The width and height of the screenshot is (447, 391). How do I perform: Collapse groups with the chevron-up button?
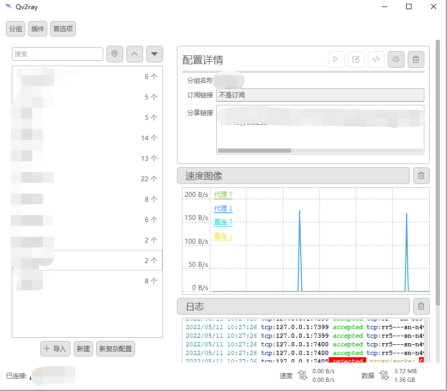(x=134, y=54)
